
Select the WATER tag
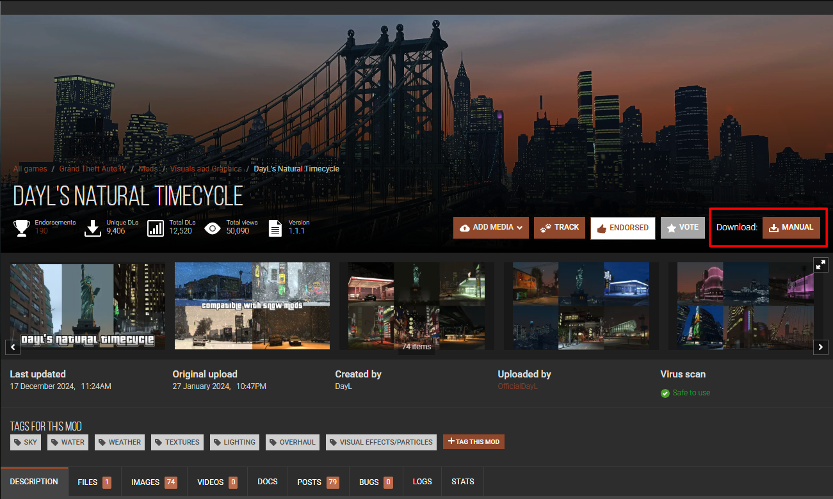68,442
